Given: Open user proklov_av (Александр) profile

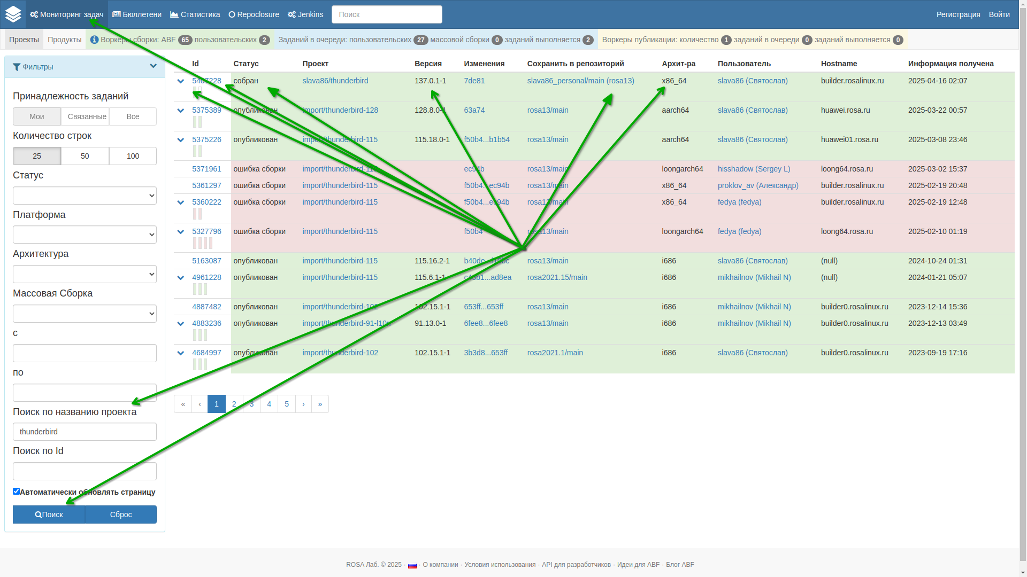Looking at the screenshot, I should click(x=758, y=185).
